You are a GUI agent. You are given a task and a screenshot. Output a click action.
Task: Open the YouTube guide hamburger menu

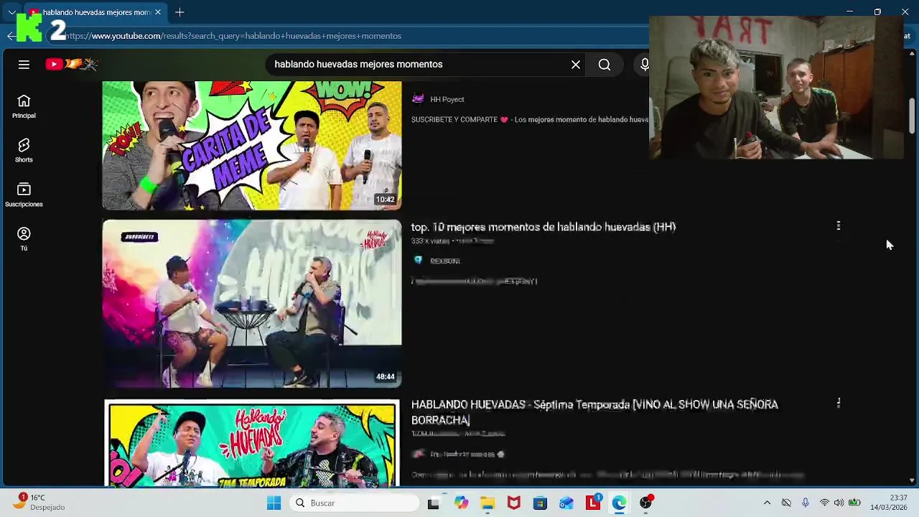point(24,65)
